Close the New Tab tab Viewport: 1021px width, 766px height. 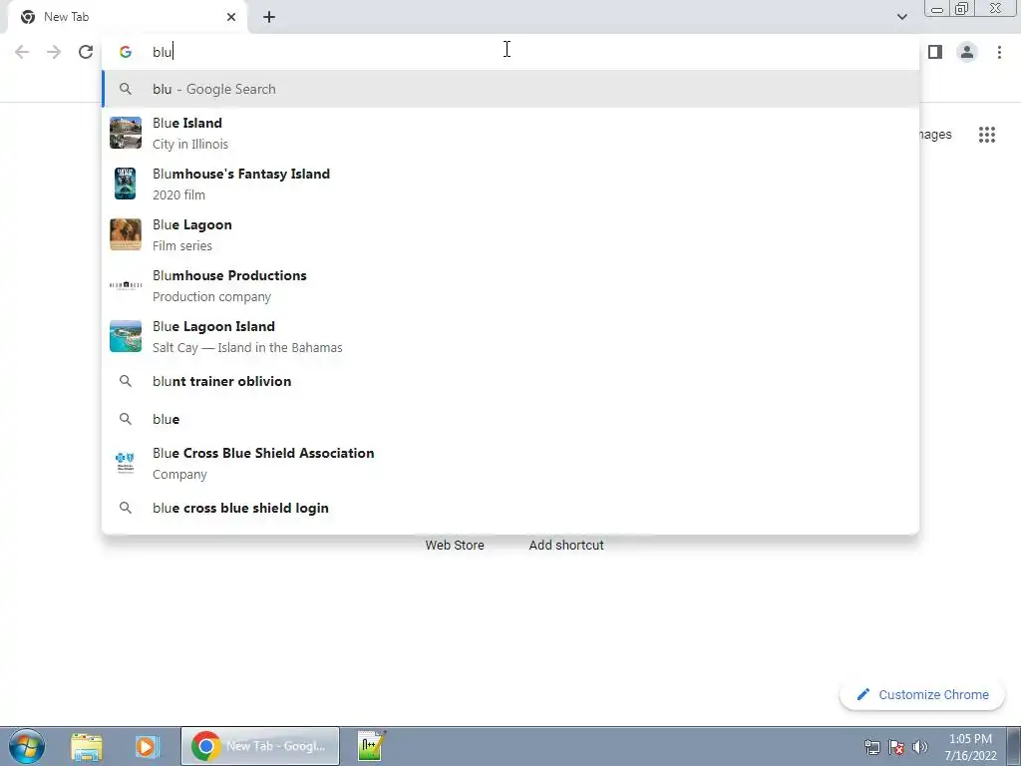coord(231,17)
